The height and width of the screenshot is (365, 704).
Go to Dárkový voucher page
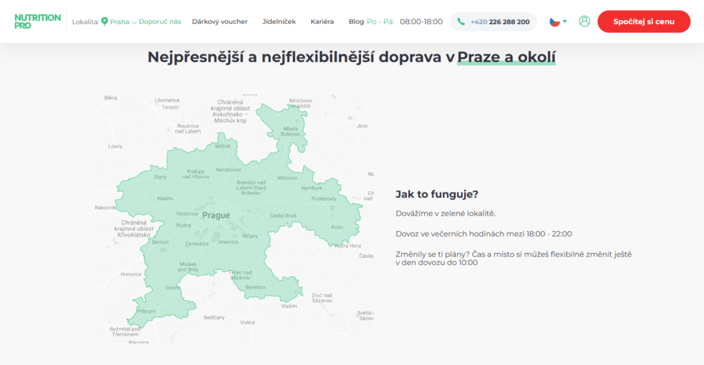(x=219, y=21)
